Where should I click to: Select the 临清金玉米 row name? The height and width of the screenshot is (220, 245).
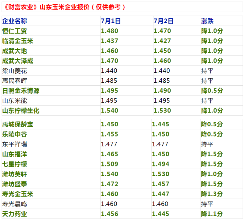pos(17,41)
